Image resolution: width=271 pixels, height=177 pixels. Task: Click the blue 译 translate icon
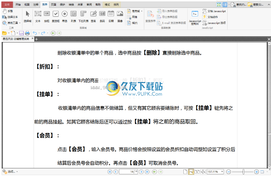[x=225, y=5]
